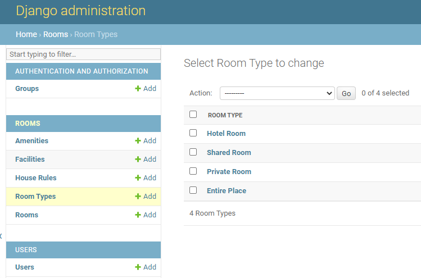This screenshot has height=278, width=421.
Task: Click the Go button
Action: [x=346, y=93]
